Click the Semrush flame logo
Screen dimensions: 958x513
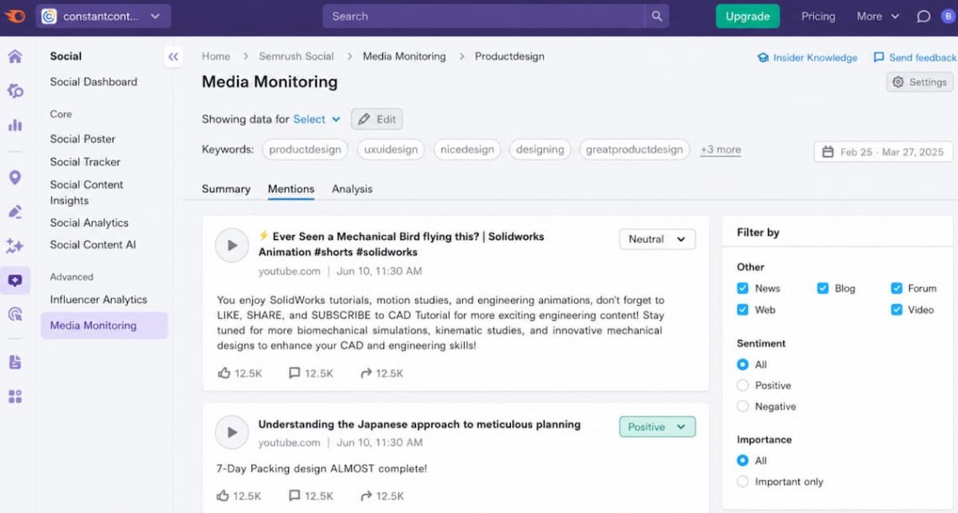14,16
